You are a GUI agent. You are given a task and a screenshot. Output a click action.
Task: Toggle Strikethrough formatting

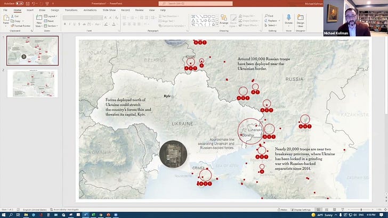click(x=84, y=24)
